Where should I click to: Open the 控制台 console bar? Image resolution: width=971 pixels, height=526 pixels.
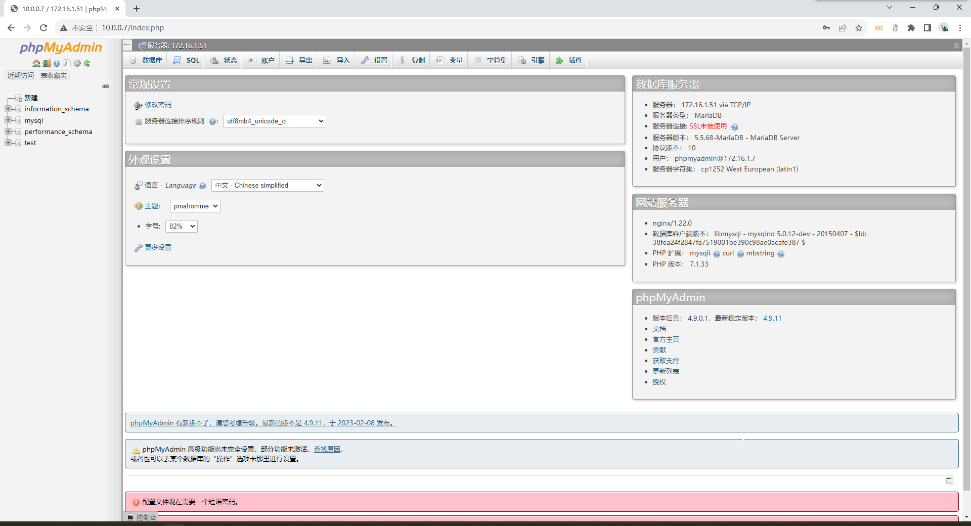[x=142, y=517]
